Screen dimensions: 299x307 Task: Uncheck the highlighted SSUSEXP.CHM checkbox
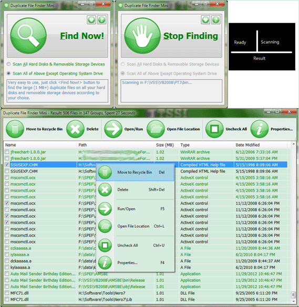coord(7,165)
